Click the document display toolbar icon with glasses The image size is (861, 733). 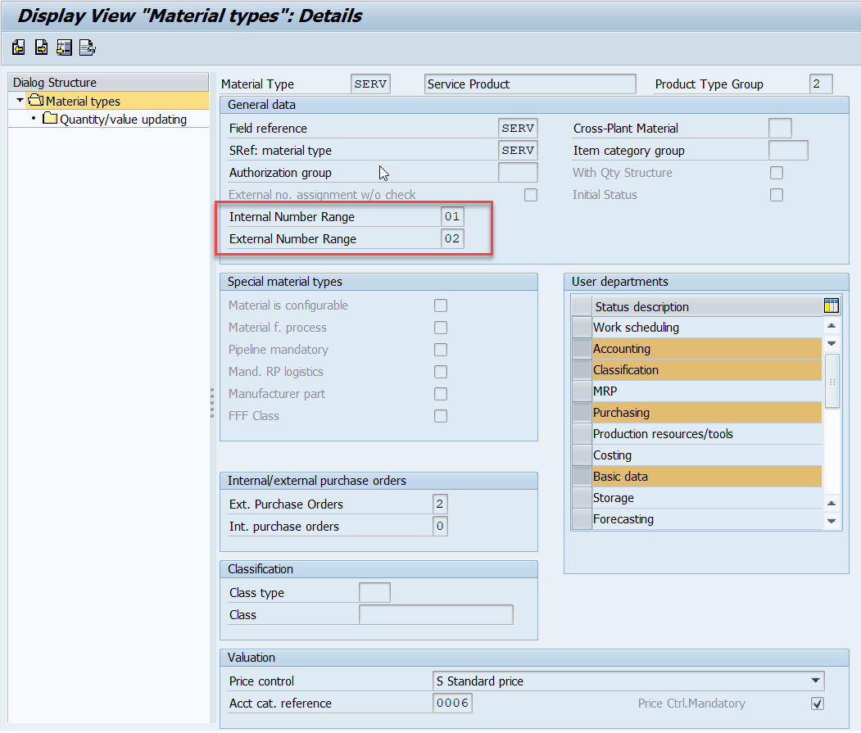tap(88, 48)
